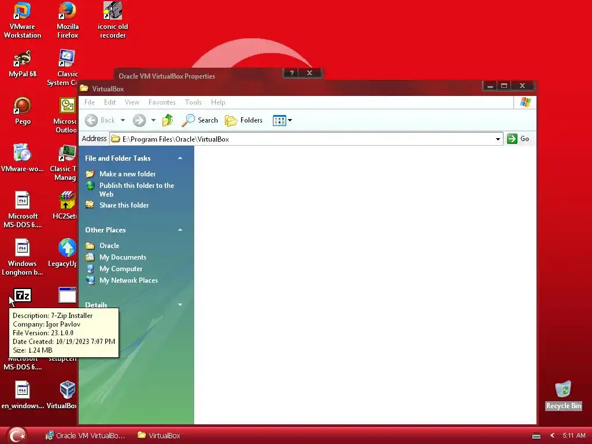Expand hidden tray icons arrow
The image size is (592, 444).
[552, 436]
